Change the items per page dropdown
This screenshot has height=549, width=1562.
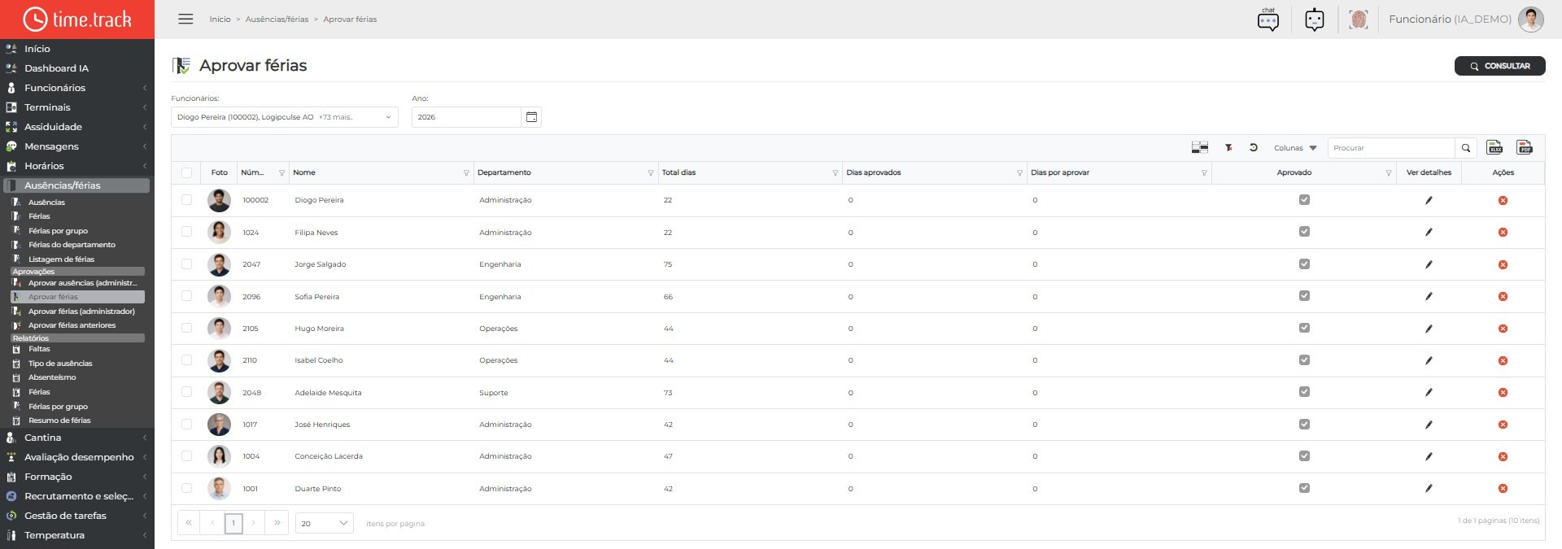[325, 523]
